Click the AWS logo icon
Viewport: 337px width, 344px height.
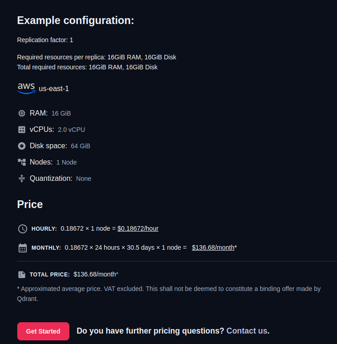26,88
